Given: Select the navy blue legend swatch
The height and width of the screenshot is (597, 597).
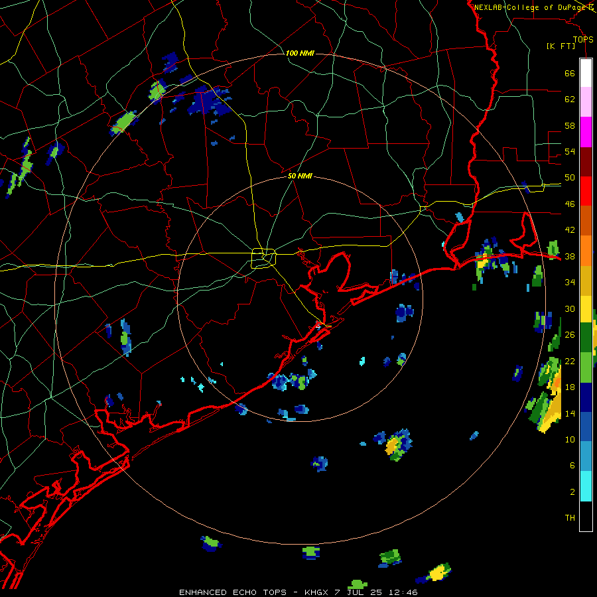Looking at the screenshot, I should (586, 397).
